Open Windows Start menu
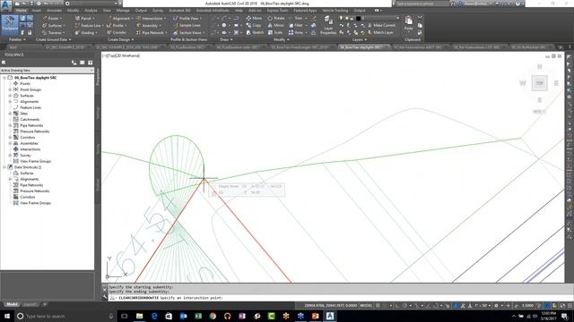574x322 pixels. 7,316
